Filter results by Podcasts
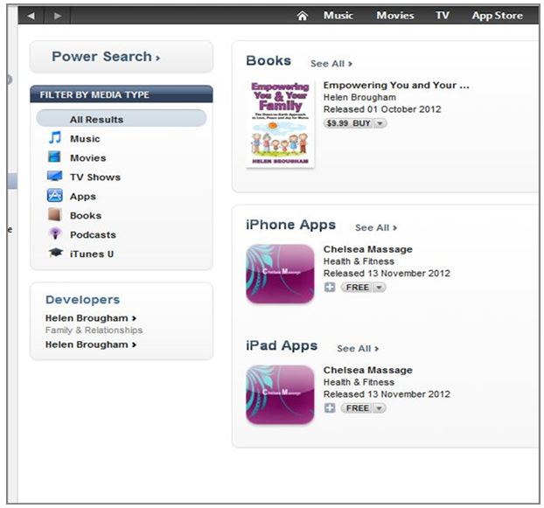 click(93, 234)
